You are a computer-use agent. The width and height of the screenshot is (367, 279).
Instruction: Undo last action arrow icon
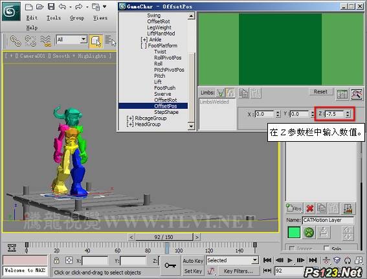(63, 6)
